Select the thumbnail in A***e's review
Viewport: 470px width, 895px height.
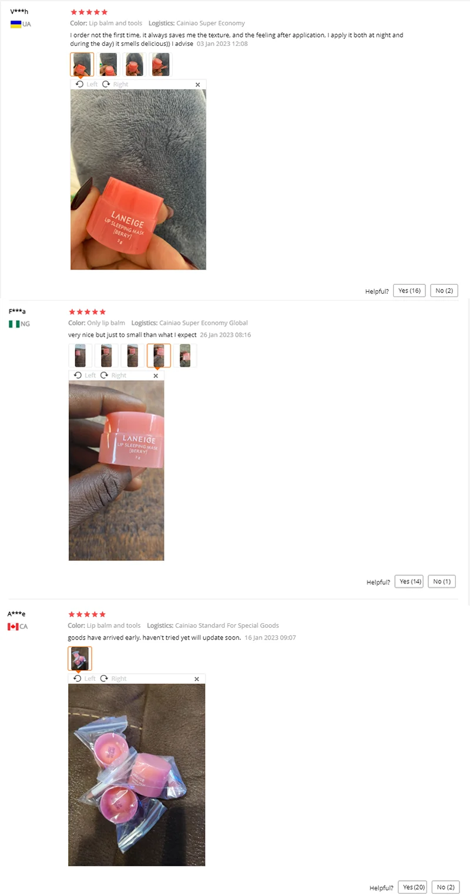(x=80, y=658)
